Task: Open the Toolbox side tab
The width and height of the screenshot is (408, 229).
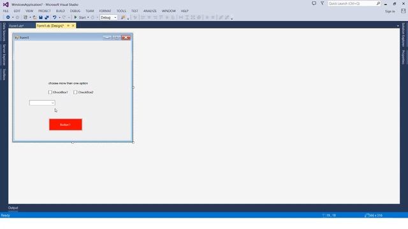Action: (x=4, y=74)
